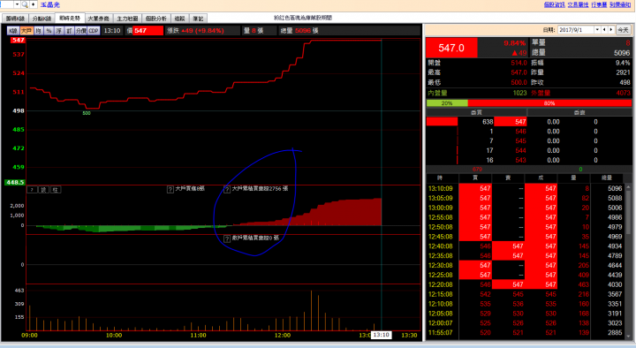Open the stock code dropdown arrow
The image size is (636, 348).
pyautogui.click(x=17, y=4)
